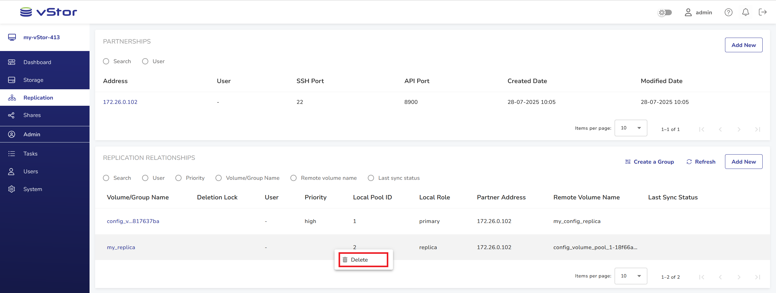The width and height of the screenshot is (776, 293).
Task: Click the System gear icon in sidebar
Action: pos(12,189)
